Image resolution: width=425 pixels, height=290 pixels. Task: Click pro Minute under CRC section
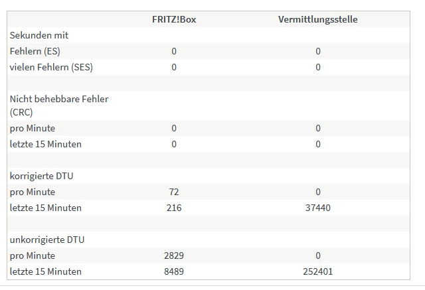pyautogui.click(x=33, y=128)
